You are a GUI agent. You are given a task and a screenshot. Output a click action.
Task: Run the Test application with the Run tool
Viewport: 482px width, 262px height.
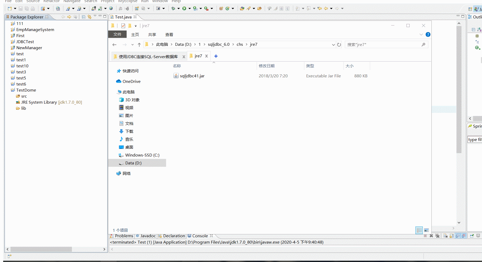pyautogui.click(x=184, y=8)
